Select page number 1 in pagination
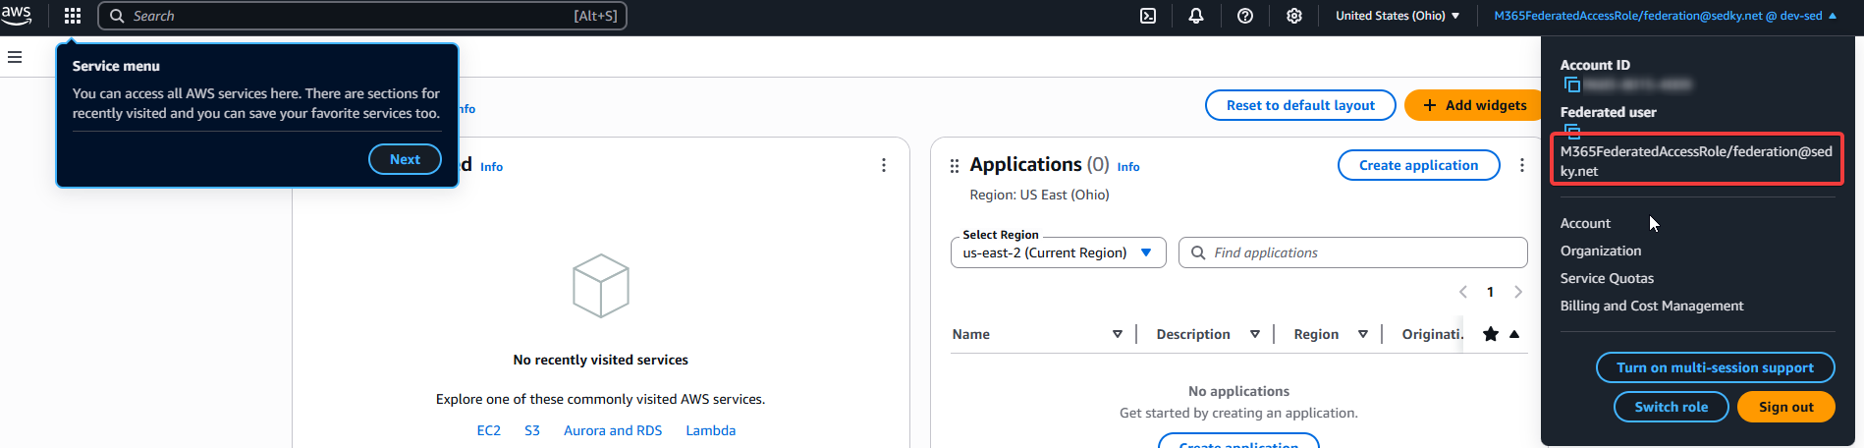The height and width of the screenshot is (448, 1864). click(1490, 292)
